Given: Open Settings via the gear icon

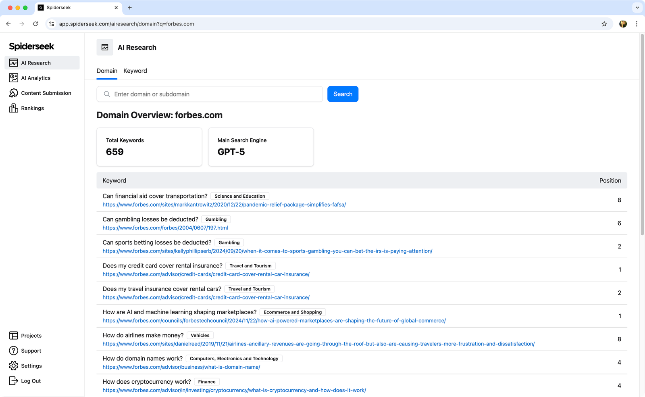Looking at the screenshot, I should pyautogui.click(x=13, y=366).
